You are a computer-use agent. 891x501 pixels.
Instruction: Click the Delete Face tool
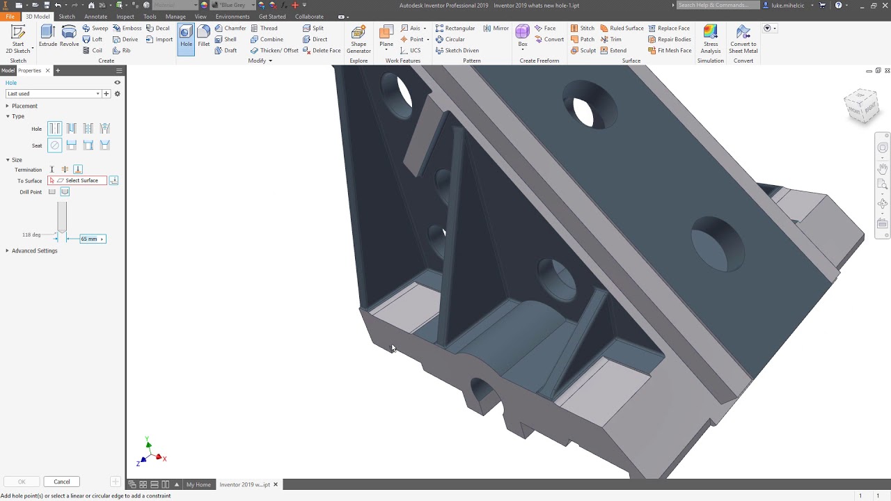click(x=322, y=51)
